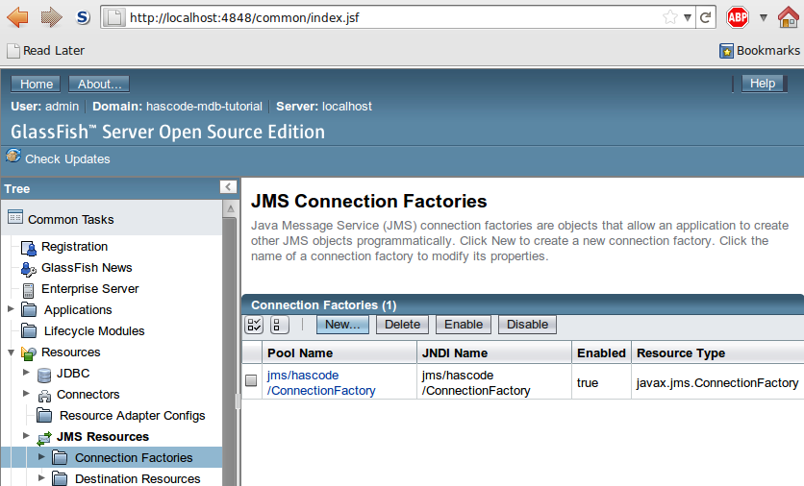This screenshot has width=804, height=486.
Task: Open the Bookmarks folder in bookmarks bar
Action: (x=760, y=51)
